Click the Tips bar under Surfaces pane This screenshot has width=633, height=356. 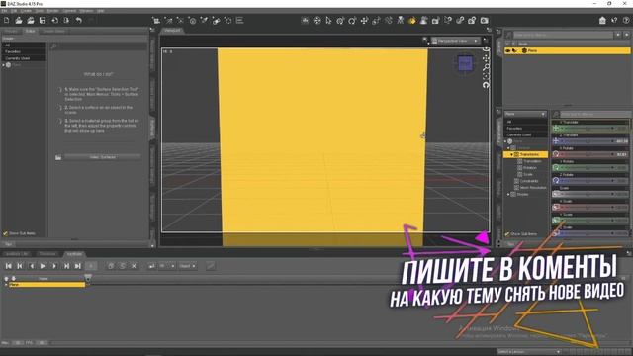coord(75,244)
